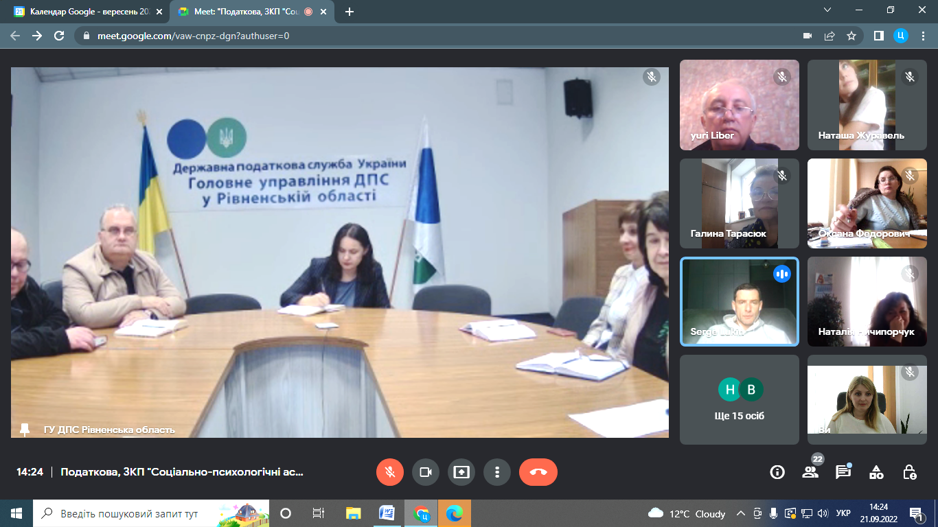The image size is (938, 527).
Task: Open host controls lock icon
Action: 909,472
